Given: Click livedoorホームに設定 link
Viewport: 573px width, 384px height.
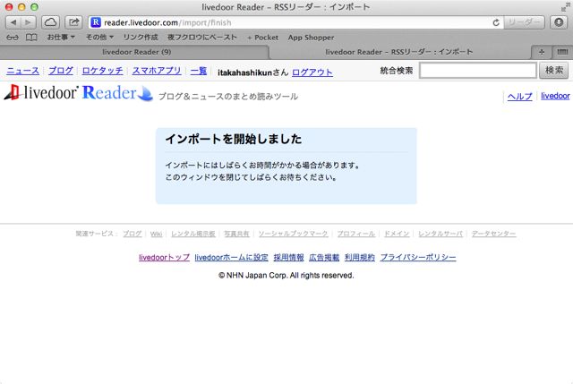Looking at the screenshot, I should pos(231,257).
